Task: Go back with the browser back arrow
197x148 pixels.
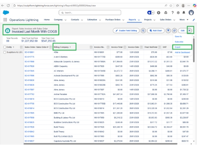Action: coord(2,6)
